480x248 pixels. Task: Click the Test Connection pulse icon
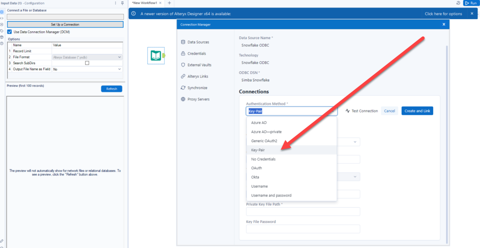click(348, 111)
